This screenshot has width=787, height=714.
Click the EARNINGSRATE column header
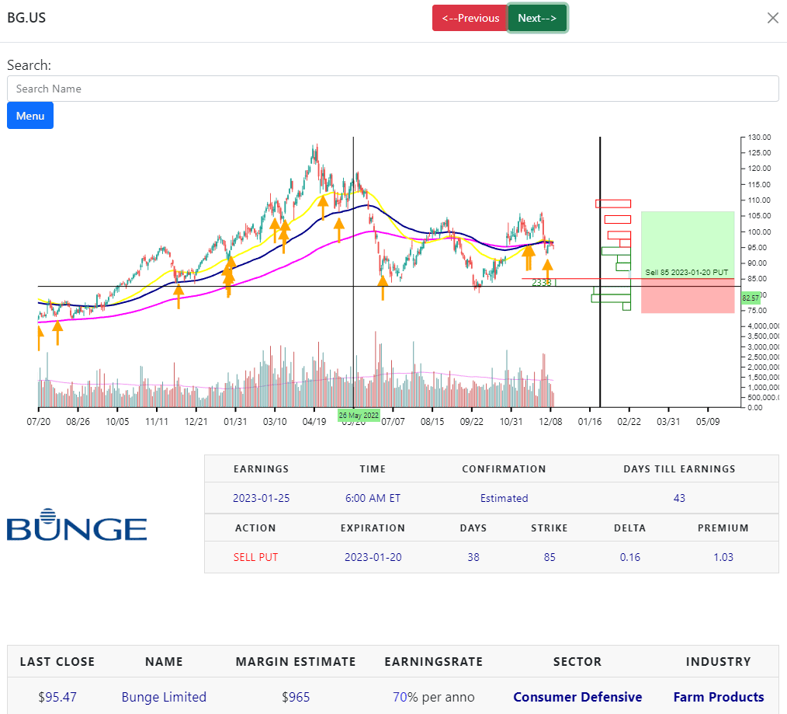[x=434, y=662]
